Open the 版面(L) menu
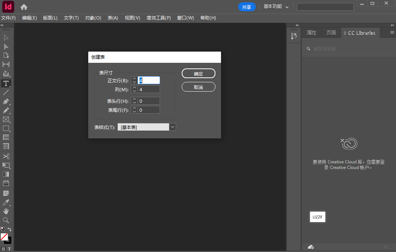 tap(50, 18)
